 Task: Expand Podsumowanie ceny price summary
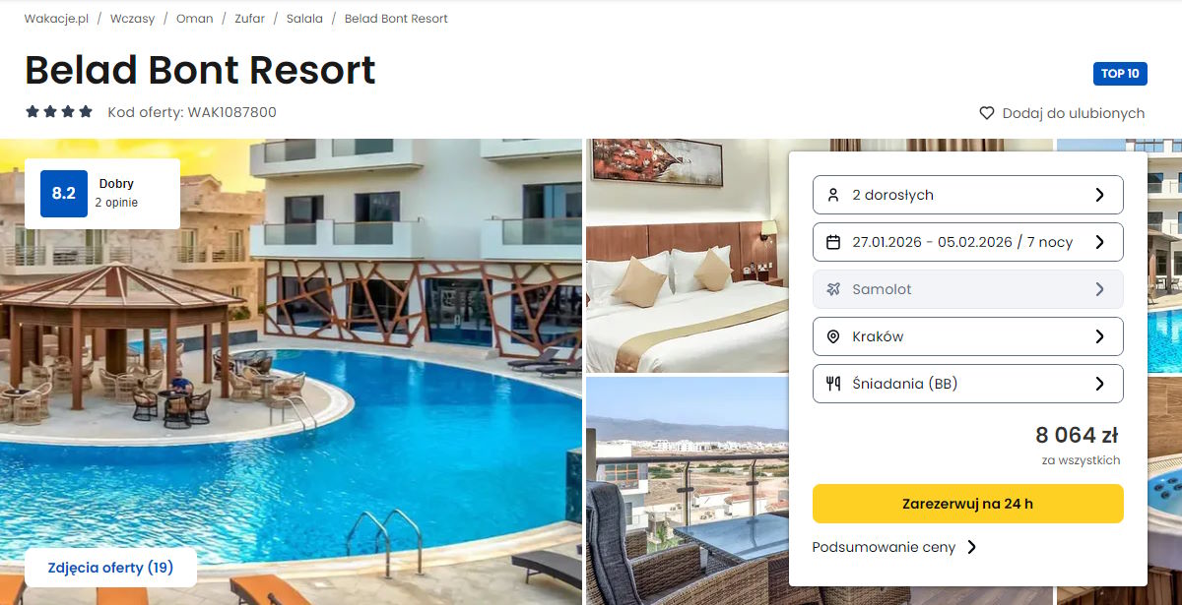tap(894, 547)
